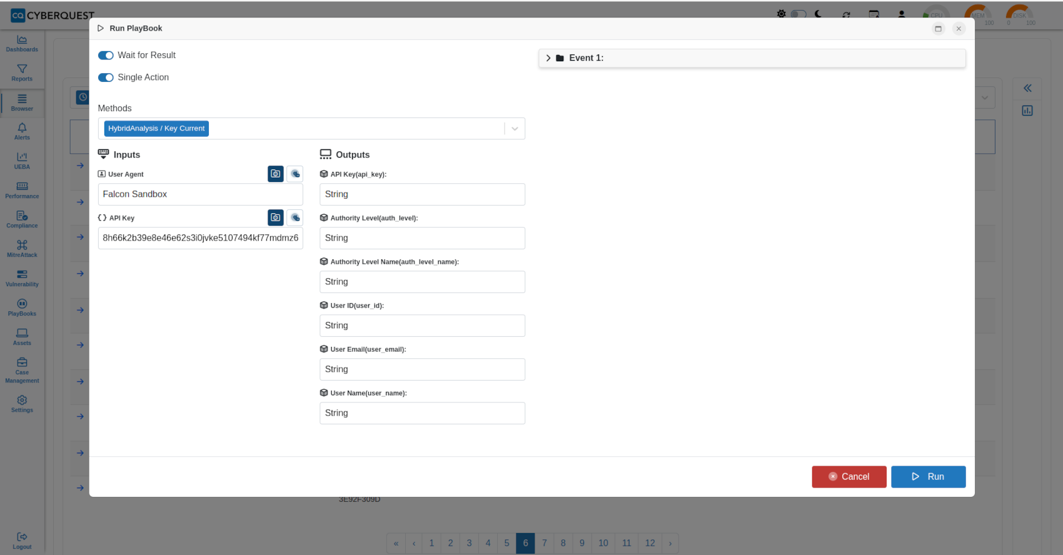Toggle the light/dark theme switch
Image resolution: width=1063 pixels, height=555 pixels.
click(x=799, y=14)
